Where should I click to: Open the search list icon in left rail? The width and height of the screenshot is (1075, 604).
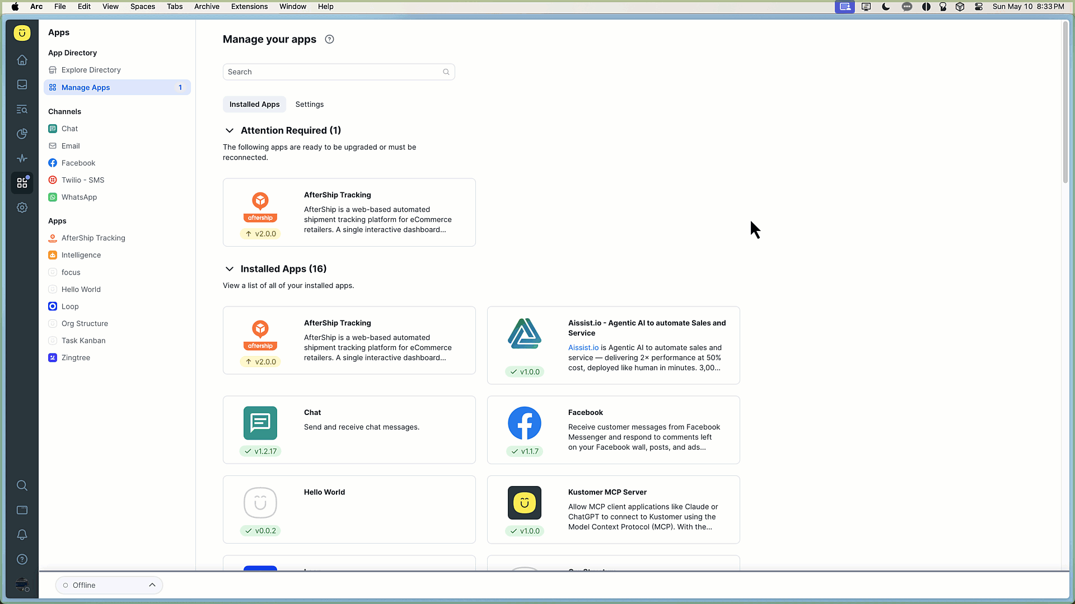22,109
